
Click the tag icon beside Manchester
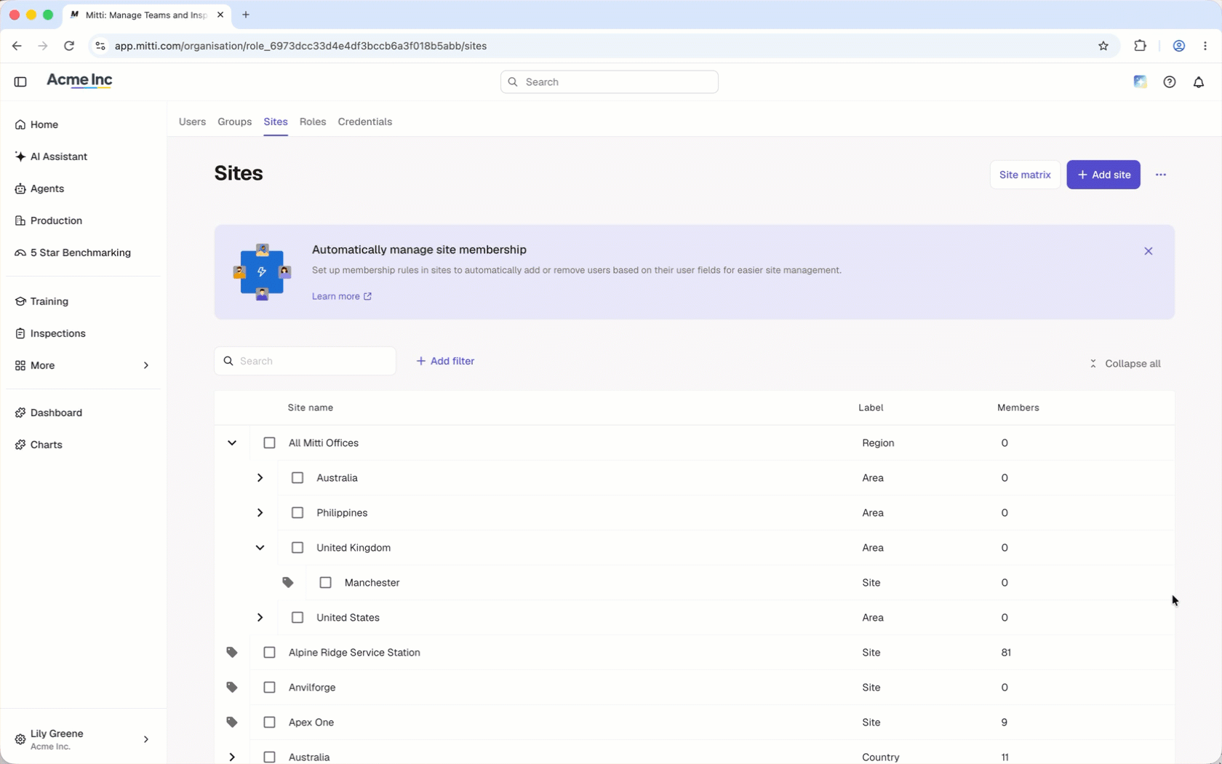[288, 583]
